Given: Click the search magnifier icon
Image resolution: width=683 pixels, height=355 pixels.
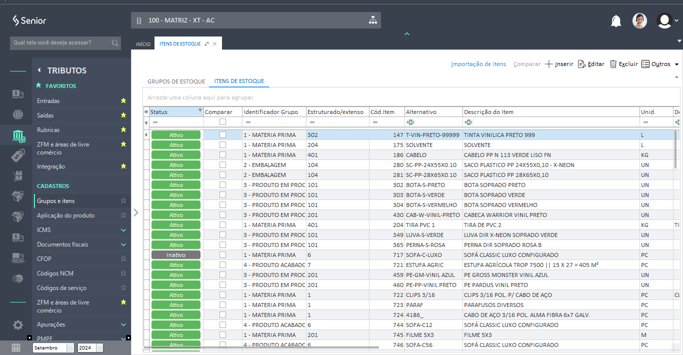Looking at the screenshot, I should click(x=115, y=43).
